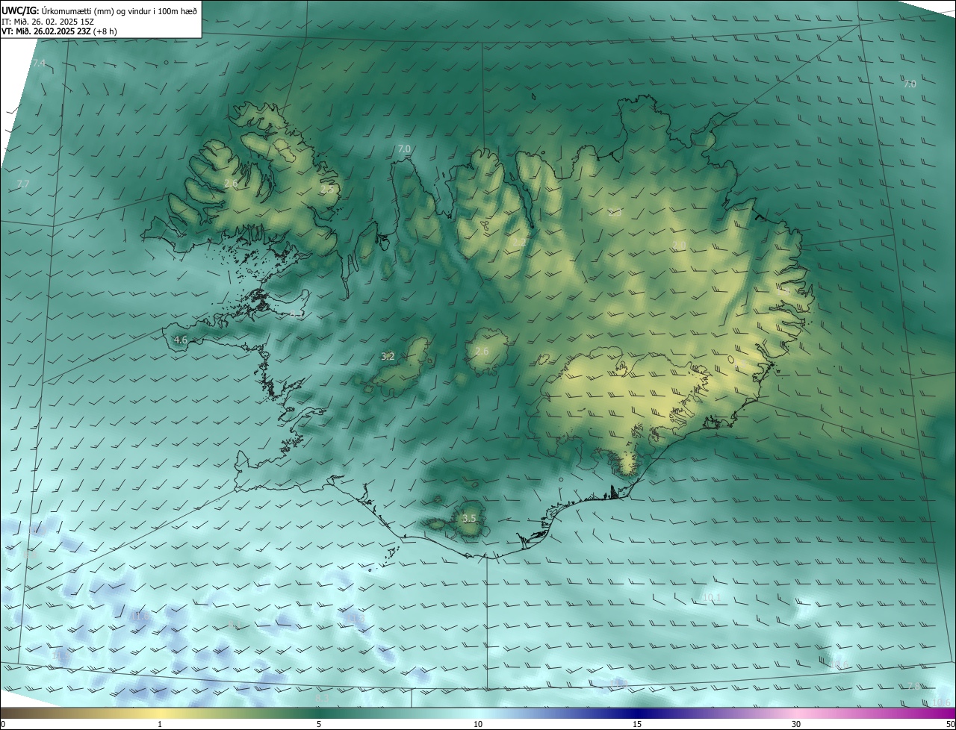Click the 2.6 label on the Westfjords peninsula
Image resolution: width=956 pixels, height=730 pixels.
pyautogui.click(x=231, y=183)
